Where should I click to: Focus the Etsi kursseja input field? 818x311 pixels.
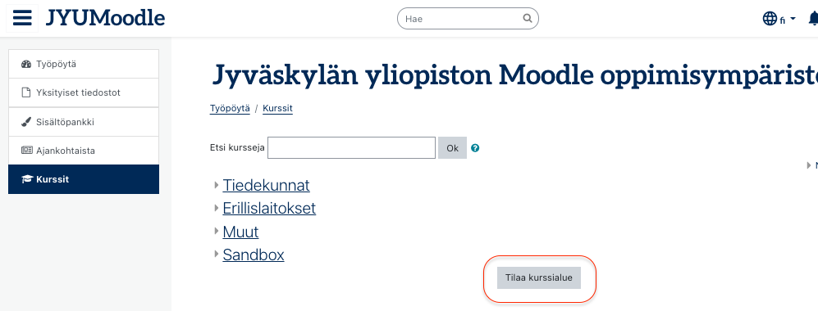pos(352,147)
